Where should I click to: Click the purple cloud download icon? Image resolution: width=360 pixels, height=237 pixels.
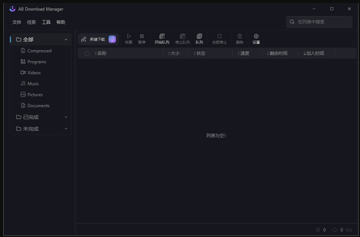(x=112, y=39)
